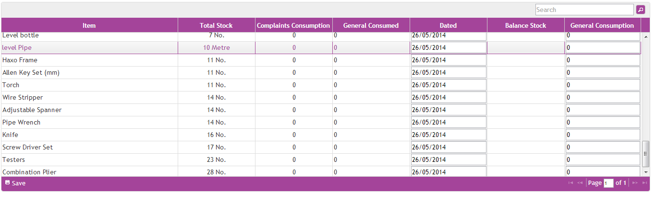Screen dimensions: 656x205
Task: Sort by the Item column header
Action: (89, 25)
